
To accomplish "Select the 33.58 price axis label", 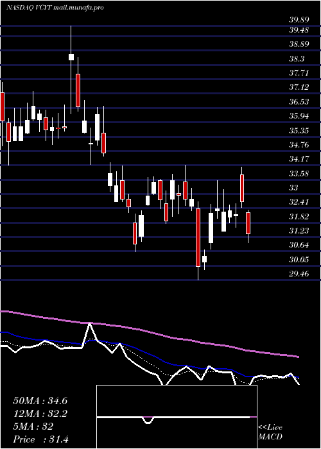I will click(x=299, y=174).
